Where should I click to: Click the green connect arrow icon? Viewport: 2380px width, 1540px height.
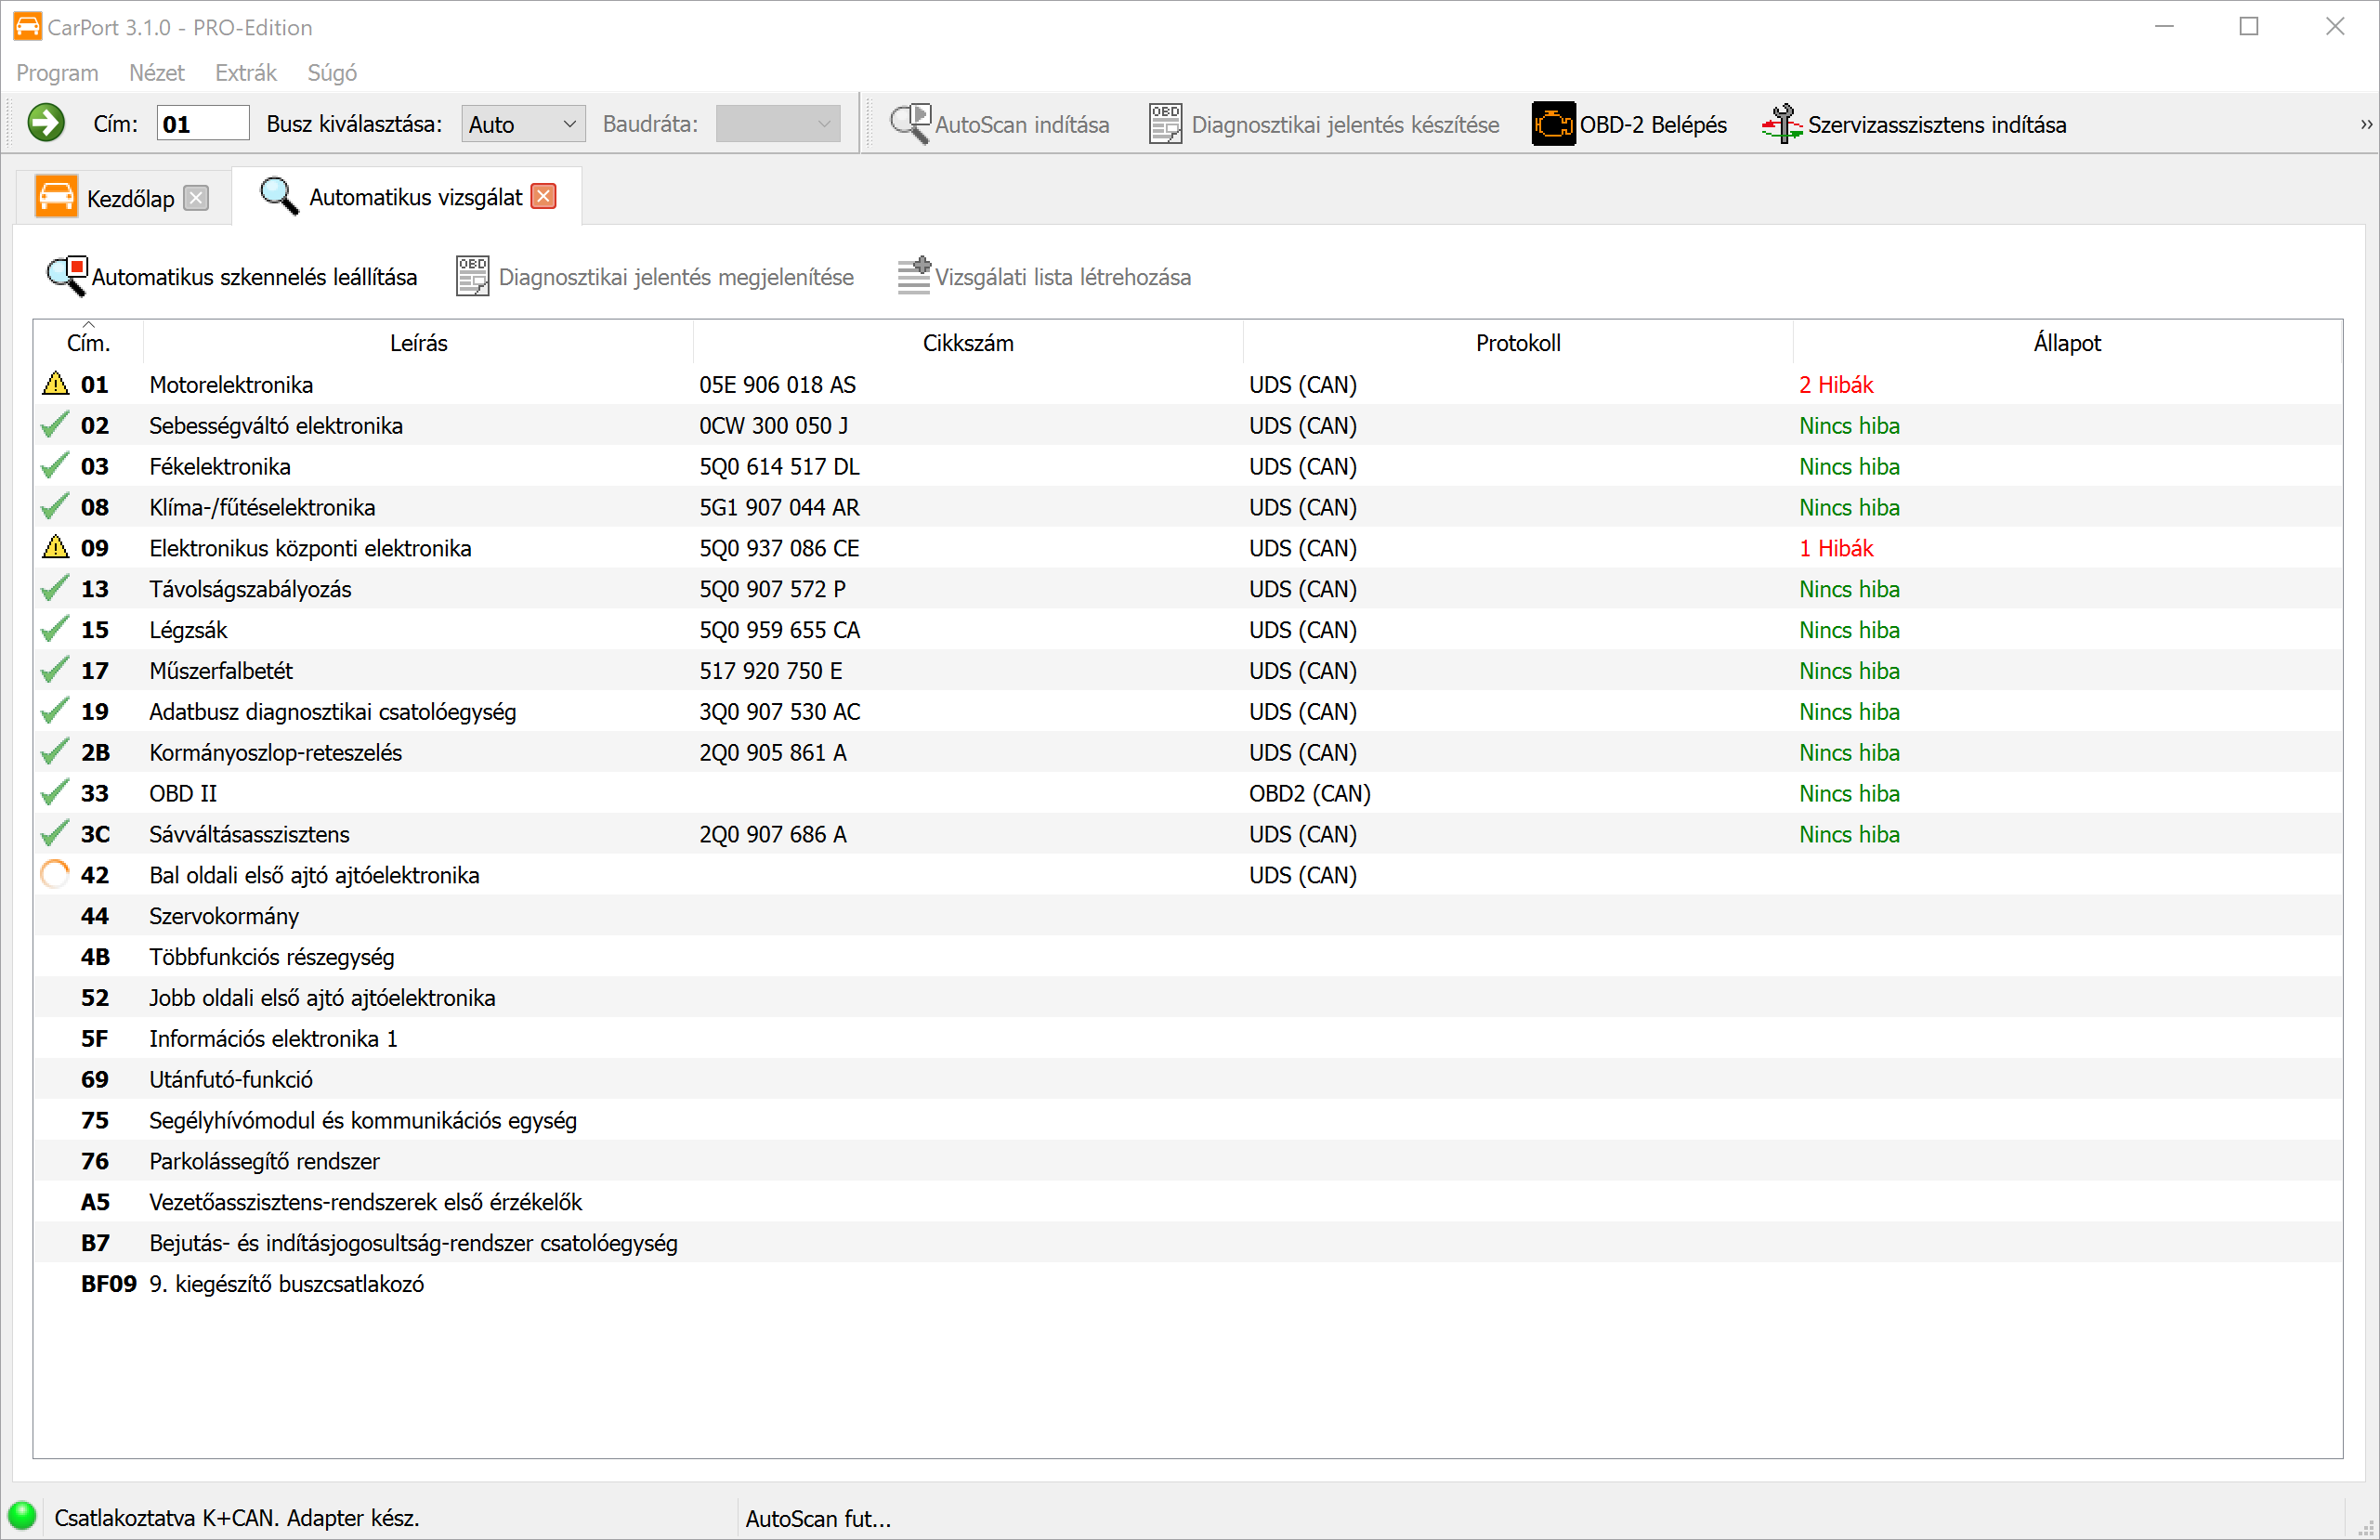click(x=45, y=124)
